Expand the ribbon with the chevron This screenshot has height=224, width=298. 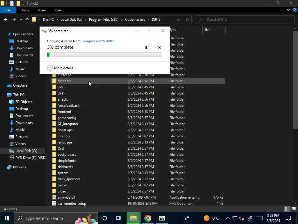click(x=288, y=10)
